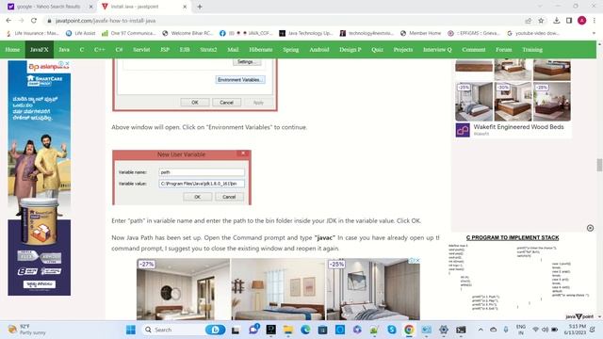The image size is (603, 339).
Task: Open youtube video download bookmark
Action: click(x=533, y=34)
